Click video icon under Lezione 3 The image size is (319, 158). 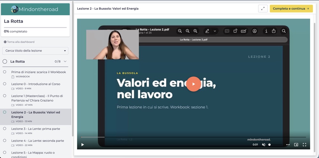pyautogui.click(x=13, y=133)
